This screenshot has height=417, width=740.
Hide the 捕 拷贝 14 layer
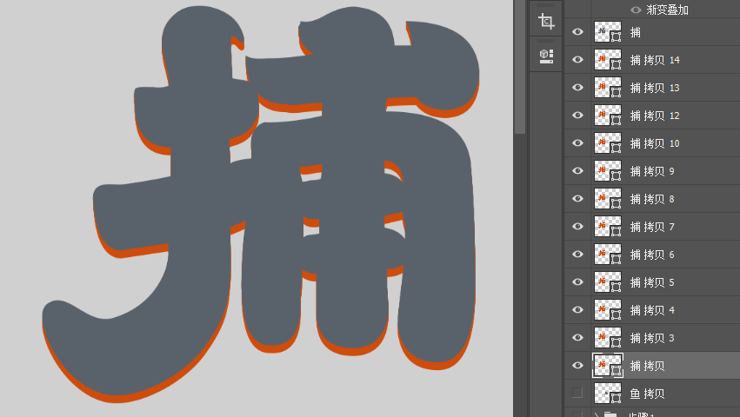(577, 59)
